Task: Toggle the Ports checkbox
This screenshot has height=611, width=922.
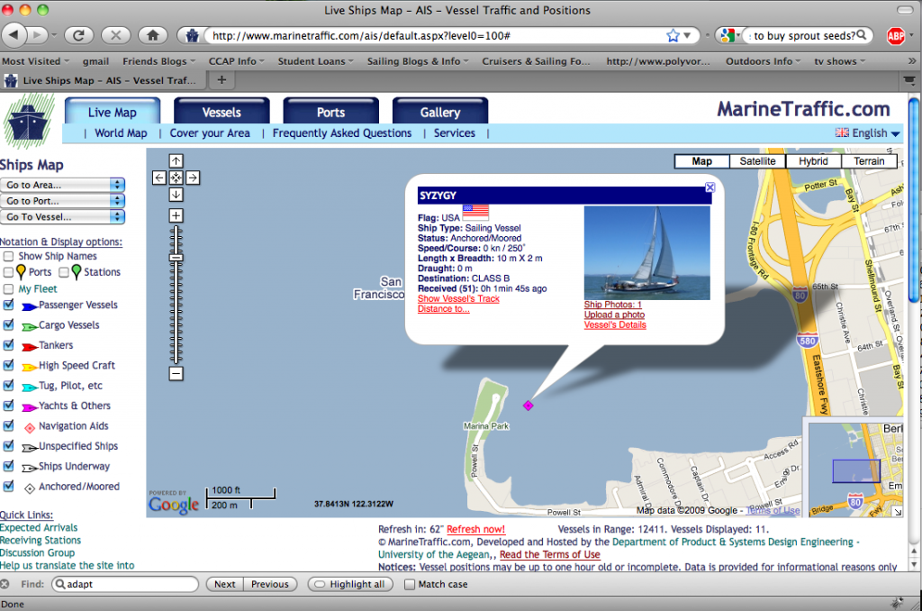Action: [8, 272]
